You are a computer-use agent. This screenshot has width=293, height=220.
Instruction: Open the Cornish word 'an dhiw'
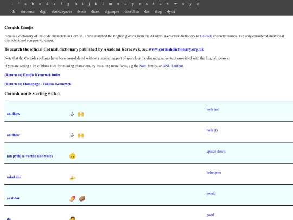click(x=13, y=135)
